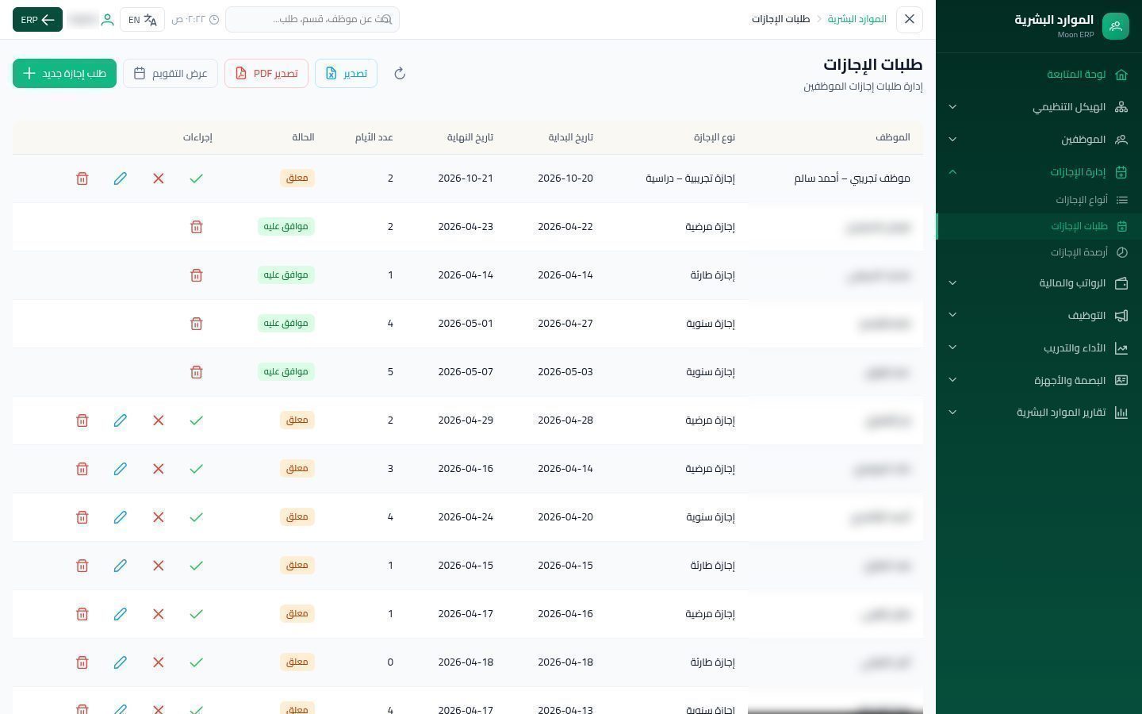This screenshot has width=1142, height=714.
Task: Click the الموظف column header
Action: coord(893,137)
